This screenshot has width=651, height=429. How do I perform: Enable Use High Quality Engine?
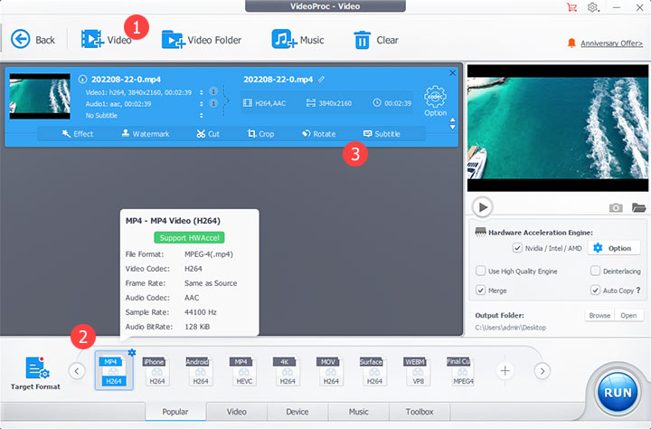480,271
